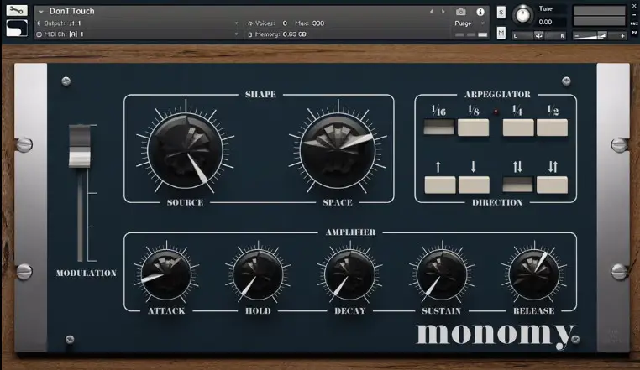This screenshot has height=370, width=640.
Task: Mute the instrument with the M button
Action: tap(501, 33)
